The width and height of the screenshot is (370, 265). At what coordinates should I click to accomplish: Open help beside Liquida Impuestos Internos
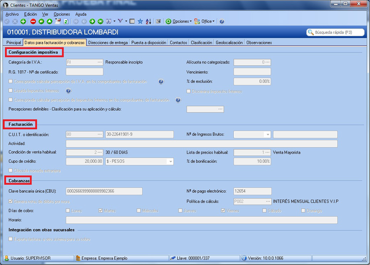click(68, 91)
